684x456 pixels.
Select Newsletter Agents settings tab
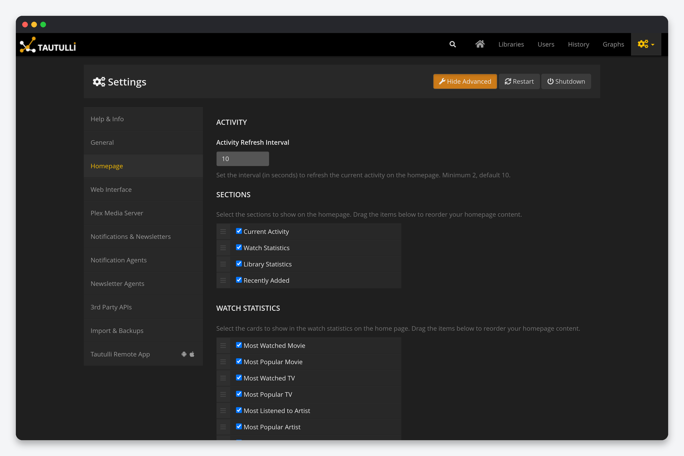coord(143,284)
